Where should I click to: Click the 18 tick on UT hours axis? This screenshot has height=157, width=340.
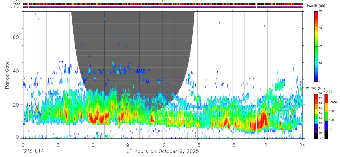tap(233, 145)
